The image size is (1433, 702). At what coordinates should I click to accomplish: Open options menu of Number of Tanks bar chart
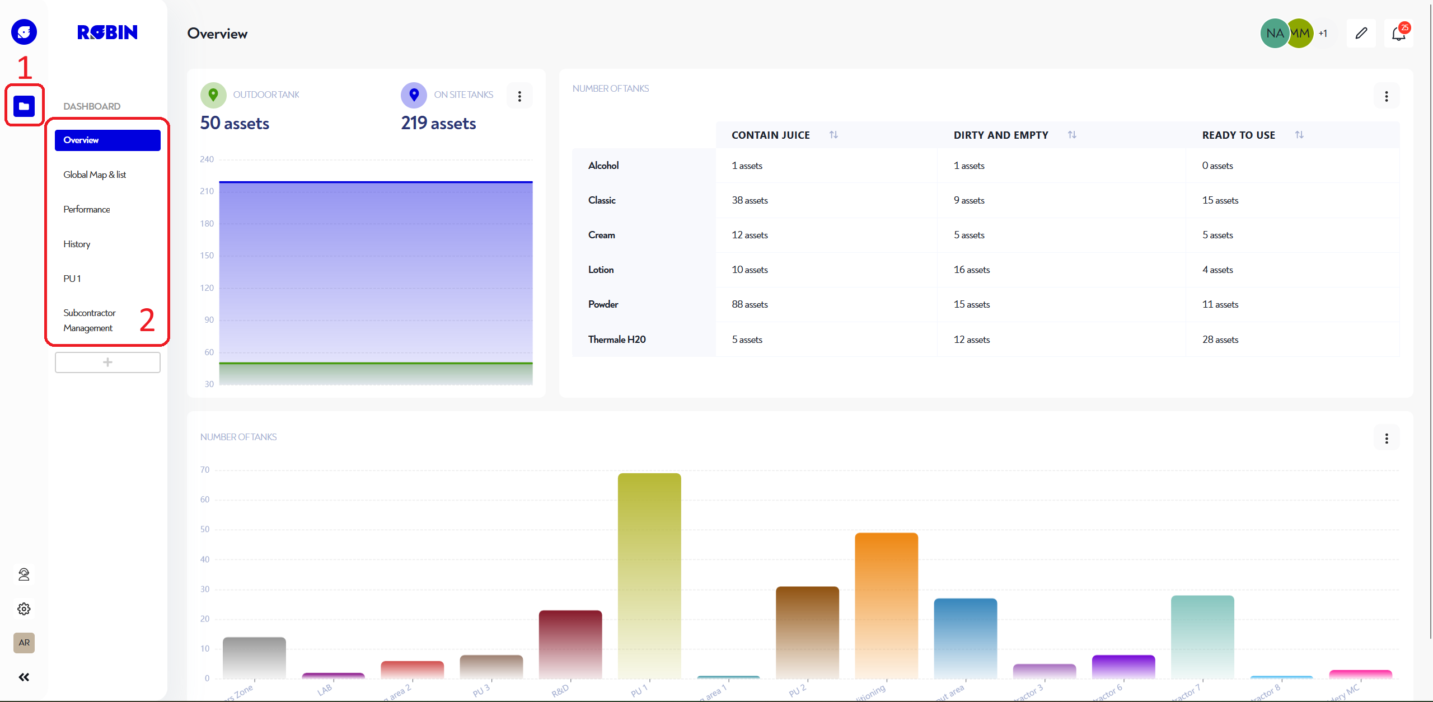tap(1387, 439)
